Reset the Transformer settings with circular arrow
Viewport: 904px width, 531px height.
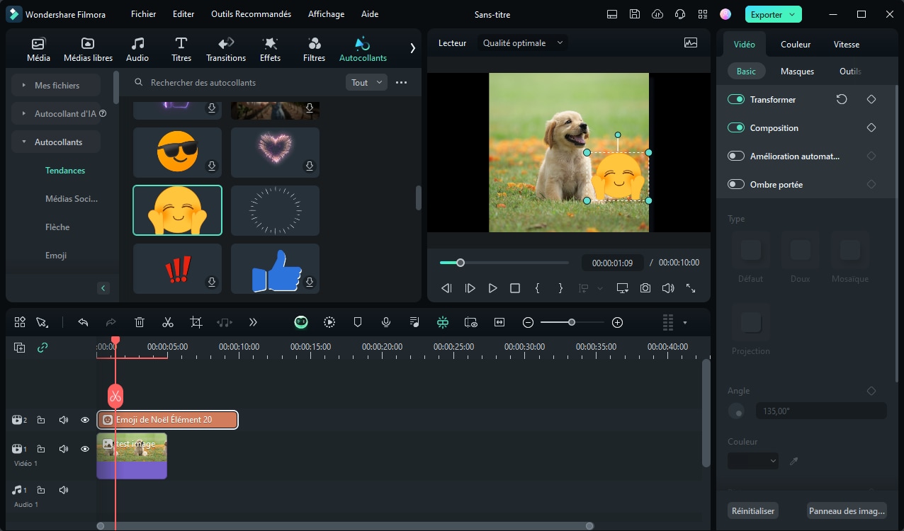[842, 99]
